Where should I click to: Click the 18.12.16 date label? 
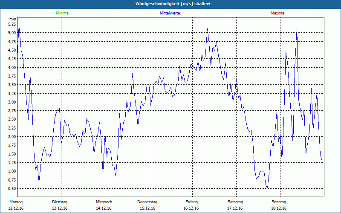click(x=279, y=208)
